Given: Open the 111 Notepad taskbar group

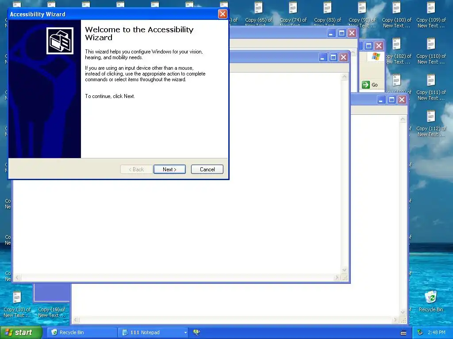Looking at the screenshot, I should tap(153, 332).
